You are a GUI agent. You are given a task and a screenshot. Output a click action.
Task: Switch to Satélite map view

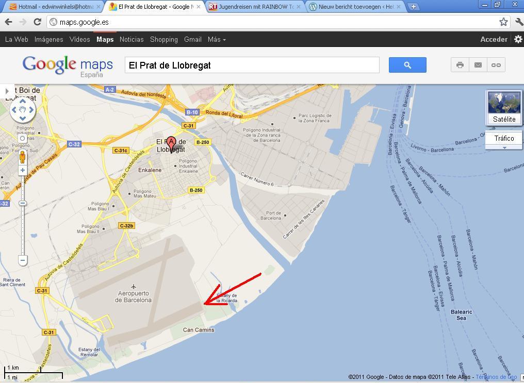click(504, 108)
